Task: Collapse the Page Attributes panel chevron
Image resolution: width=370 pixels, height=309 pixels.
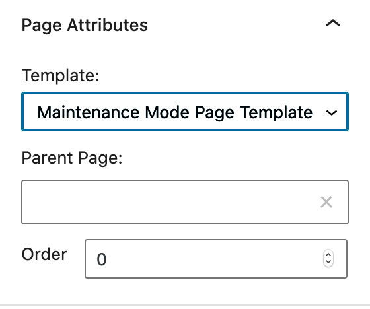Action: point(333,24)
